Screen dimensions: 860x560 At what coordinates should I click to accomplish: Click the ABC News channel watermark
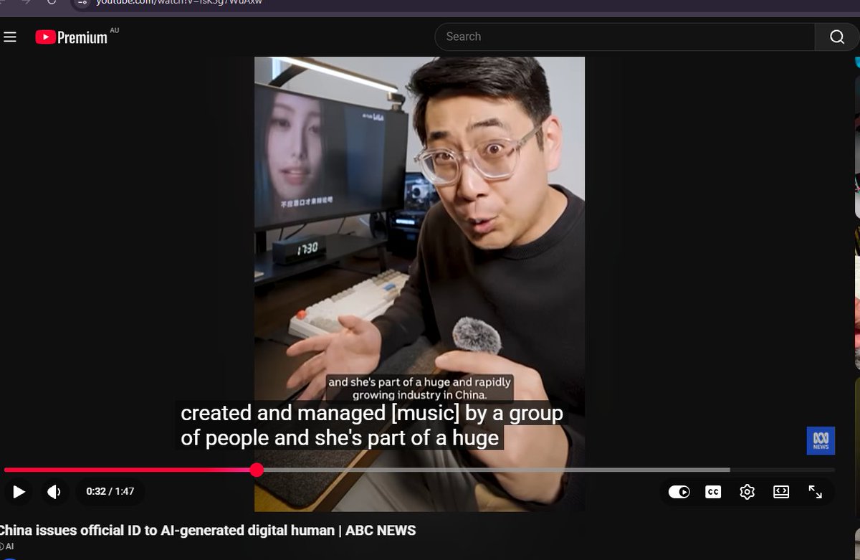[x=821, y=441]
